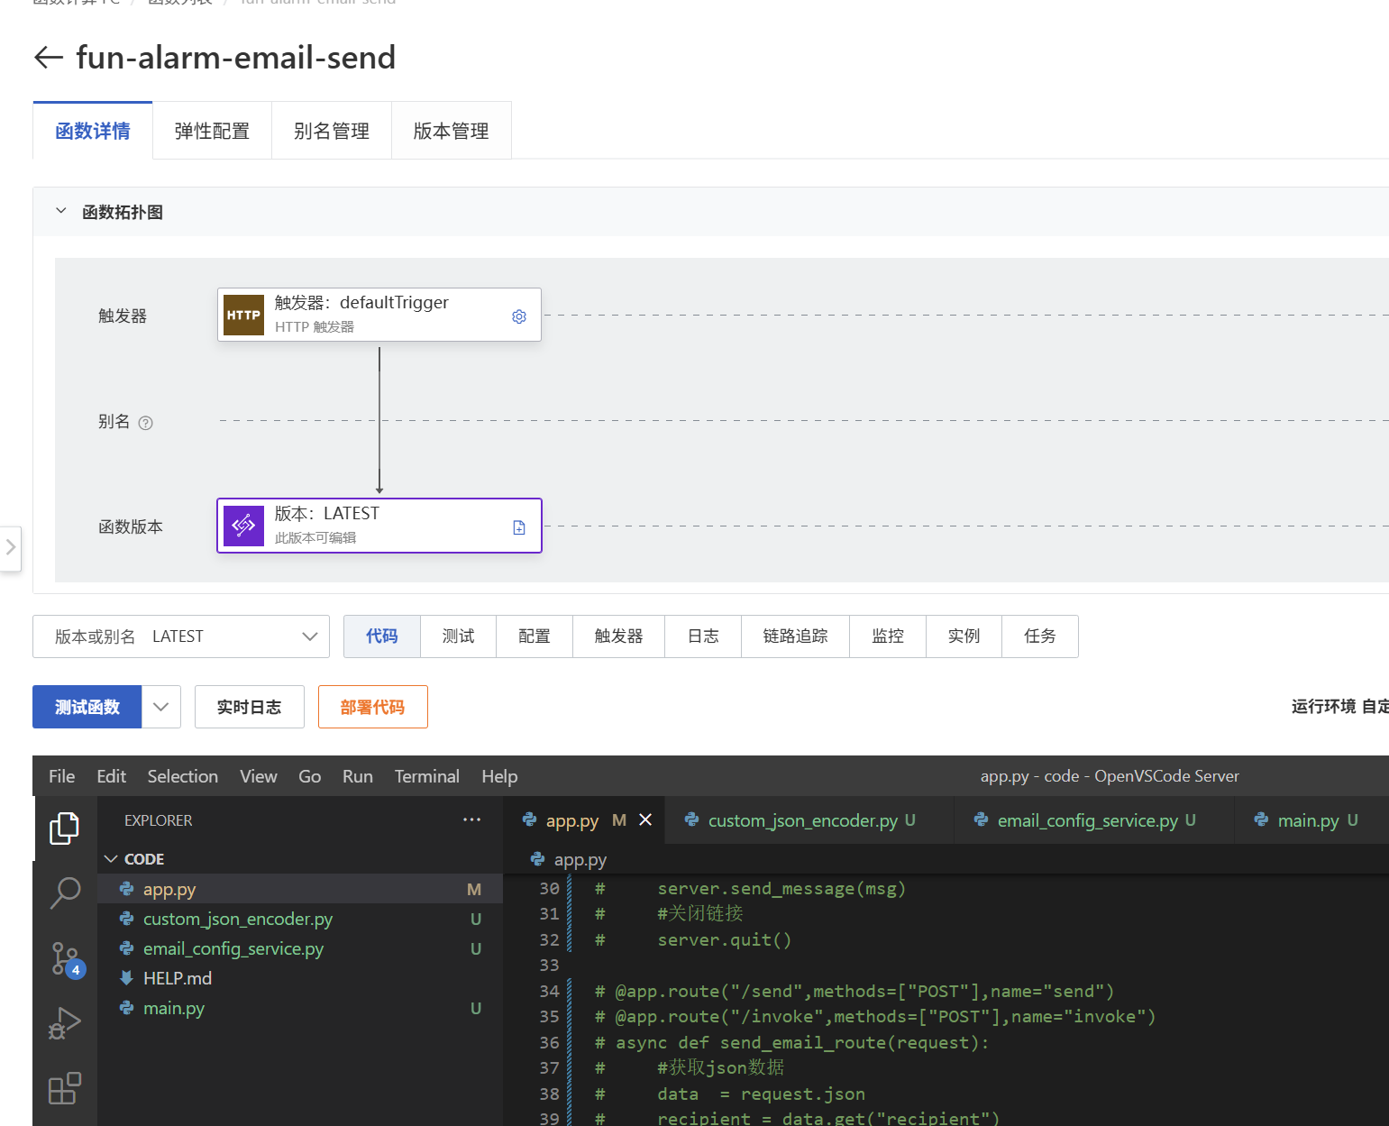Open custom_json_encoder.py in the explorer tree
The width and height of the screenshot is (1389, 1126).
(x=300, y=919)
